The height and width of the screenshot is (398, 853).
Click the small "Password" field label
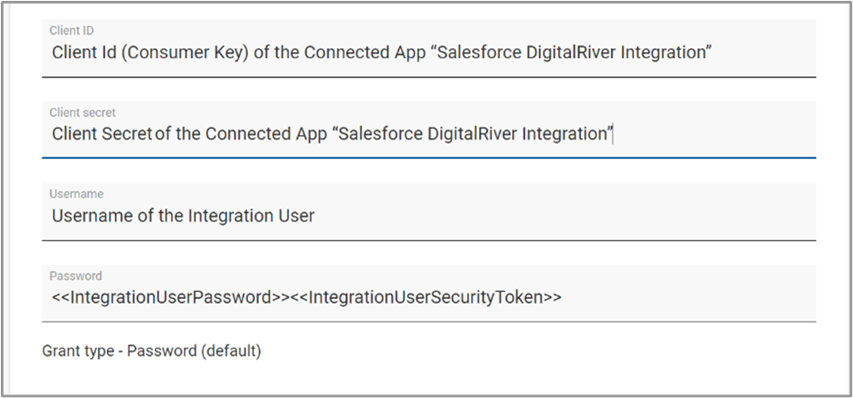(75, 275)
